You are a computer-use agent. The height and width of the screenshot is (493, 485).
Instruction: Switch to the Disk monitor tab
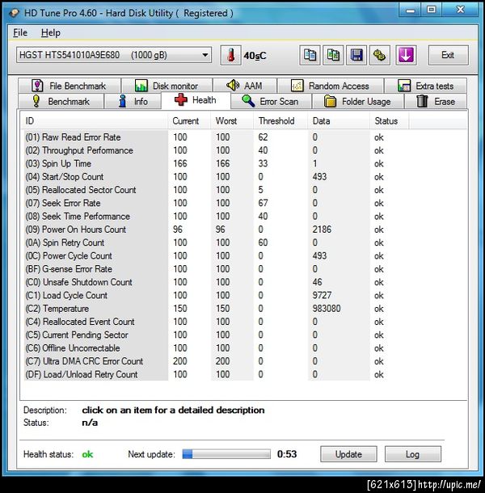coord(167,86)
